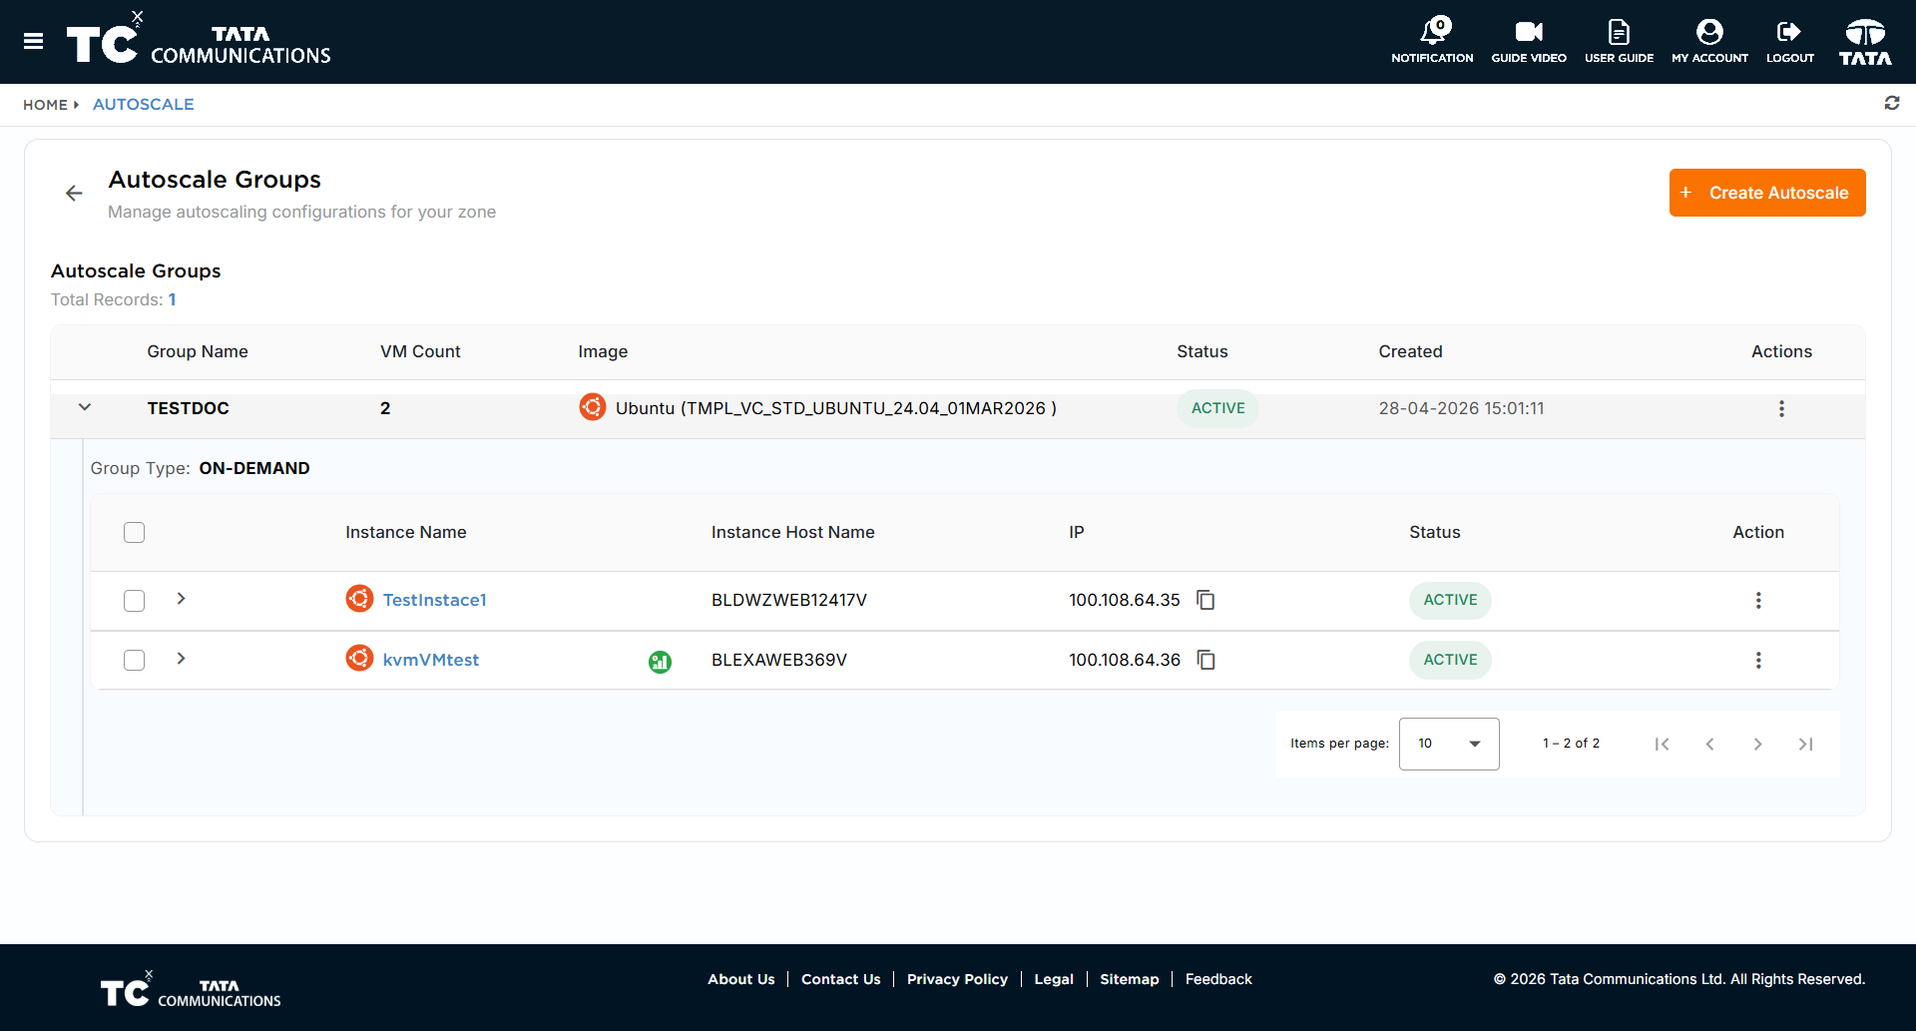
Task: Copy IP address 100.108.64.35
Action: tap(1205, 600)
